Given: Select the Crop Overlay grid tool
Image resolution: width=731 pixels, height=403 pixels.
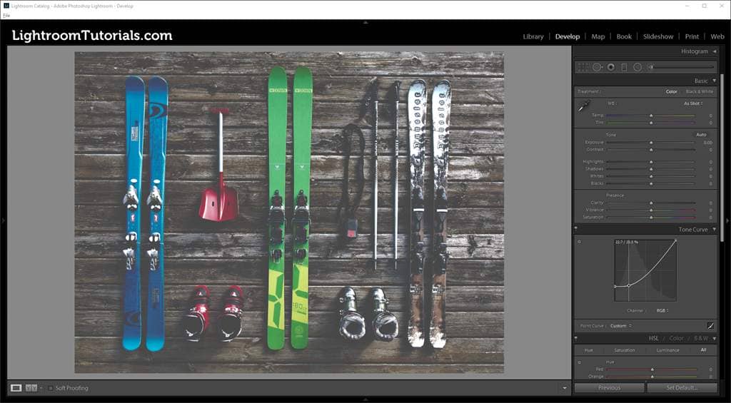Looking at the screenshot, I should click(x=583, y=67).
